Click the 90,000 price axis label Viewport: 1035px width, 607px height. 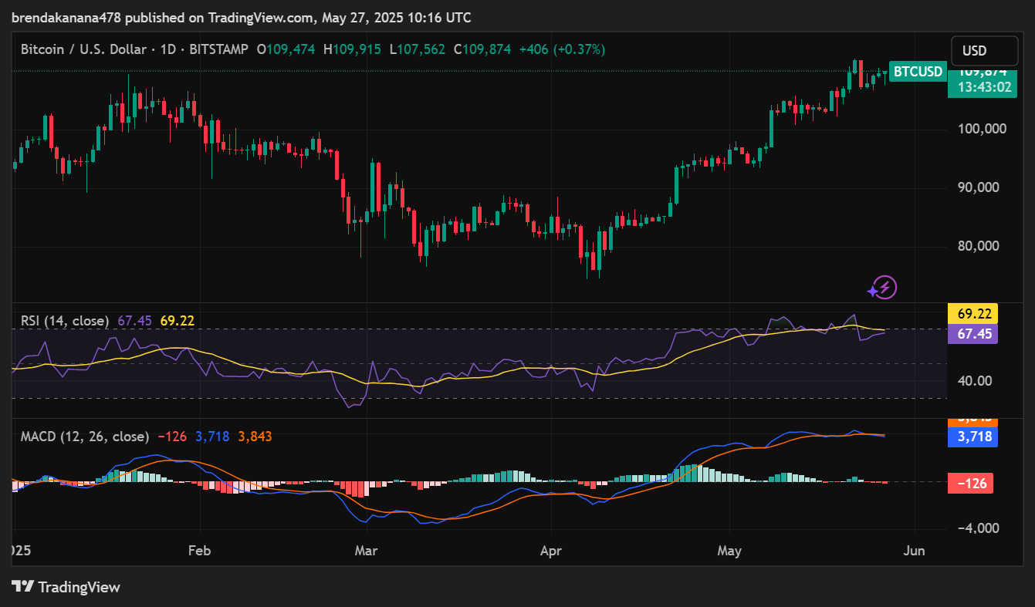point(980,187)
